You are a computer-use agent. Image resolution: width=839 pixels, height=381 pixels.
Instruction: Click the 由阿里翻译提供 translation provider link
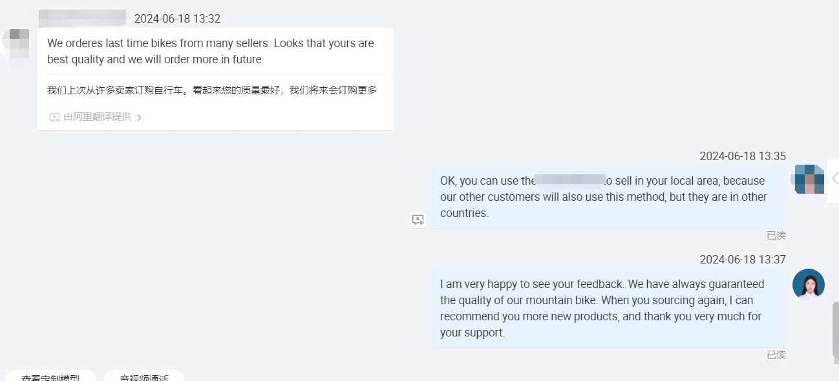point(97,117)
